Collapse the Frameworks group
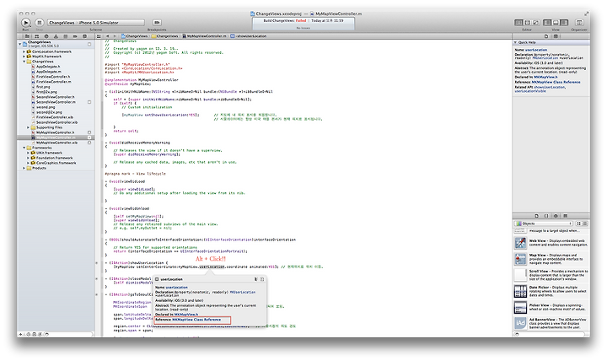Image resolution: width=607 pixels, height=361 pixels. click(24, 148)
